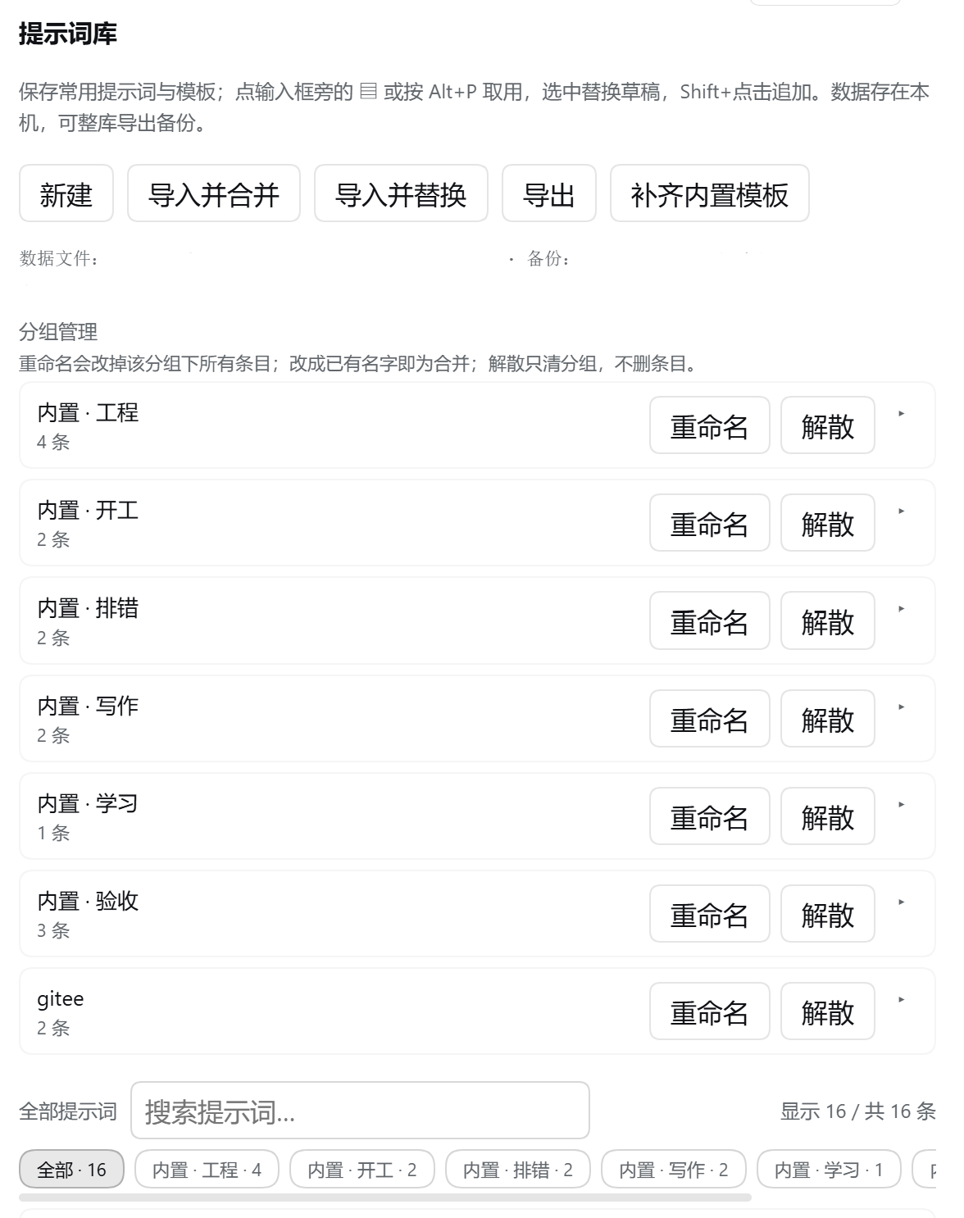964x1218 pixels.
Task: Filter by 内置 · 排错 · 2 chip
Action: tap(518, 1170)
